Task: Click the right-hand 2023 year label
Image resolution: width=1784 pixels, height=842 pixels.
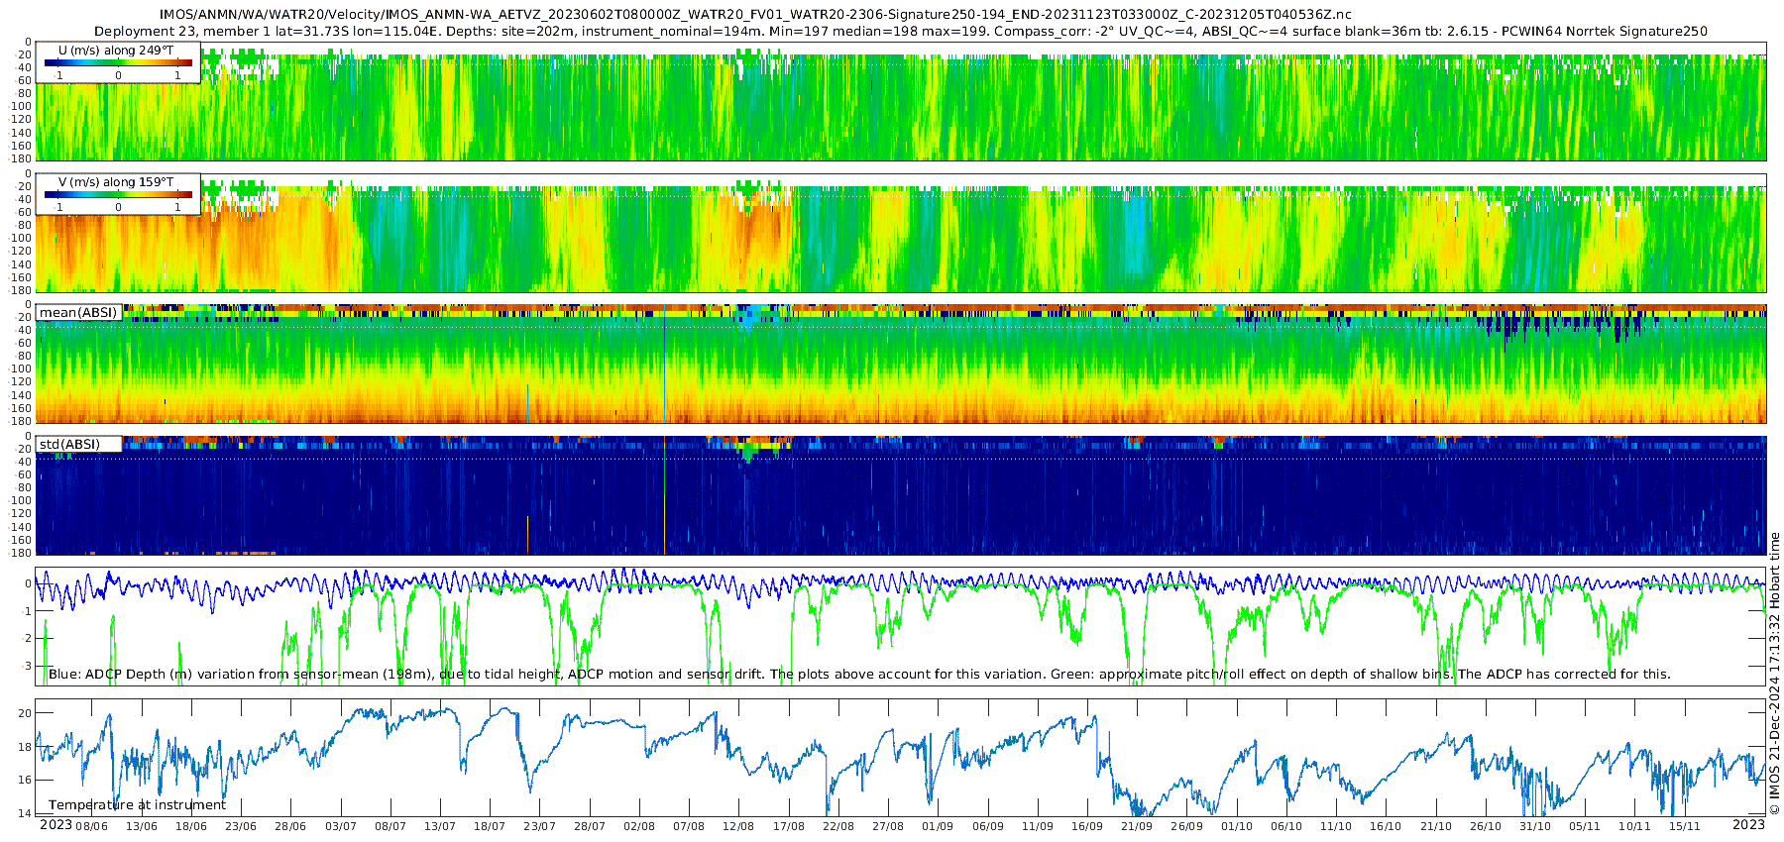Action: click(x=1748, y=825)
